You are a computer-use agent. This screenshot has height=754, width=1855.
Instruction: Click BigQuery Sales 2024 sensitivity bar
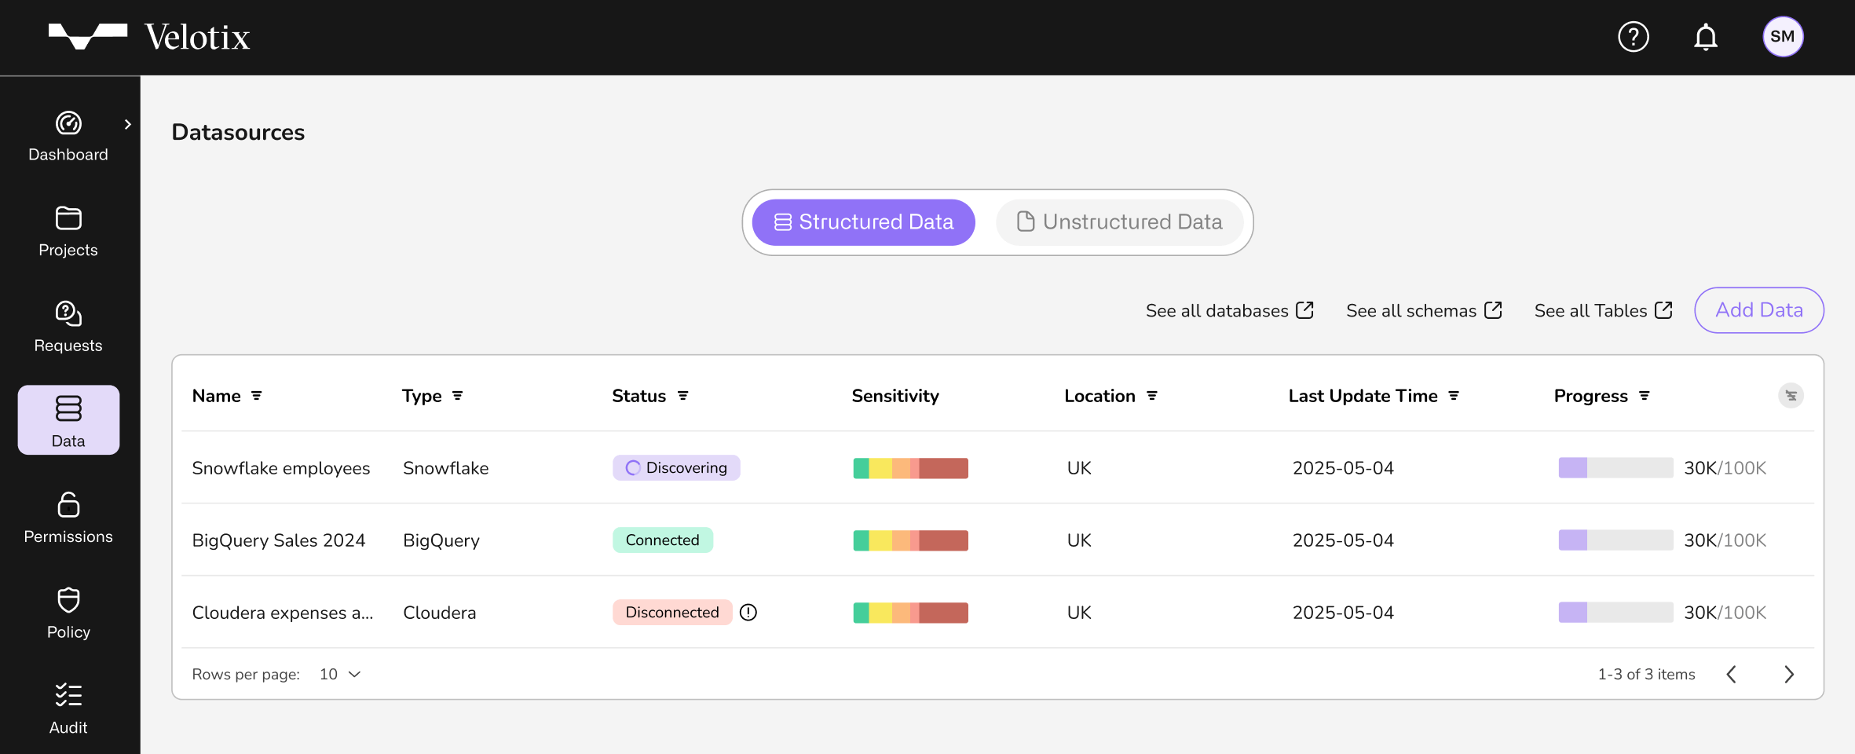pos(911,540)
